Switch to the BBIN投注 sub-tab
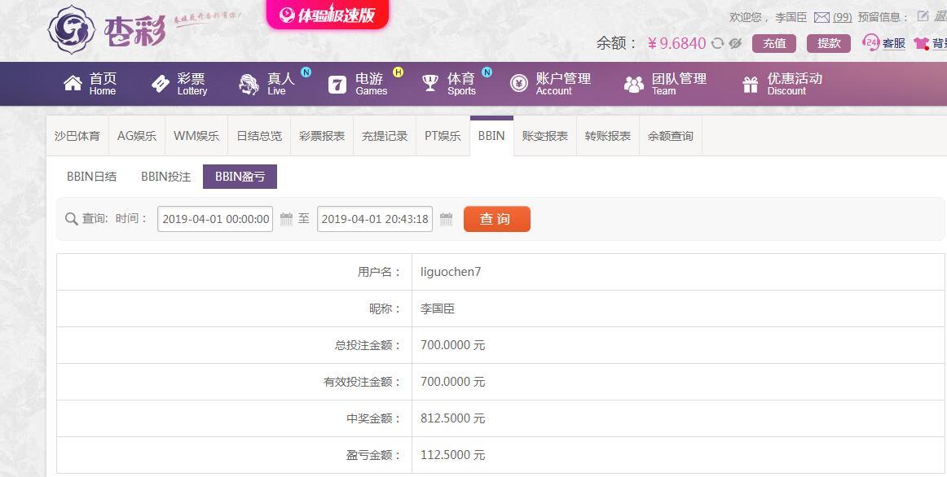The image size is (947, 477). point(165,177)
